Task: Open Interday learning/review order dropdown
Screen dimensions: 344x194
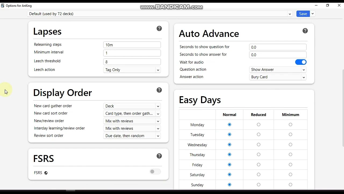Action: coord(132,128)
